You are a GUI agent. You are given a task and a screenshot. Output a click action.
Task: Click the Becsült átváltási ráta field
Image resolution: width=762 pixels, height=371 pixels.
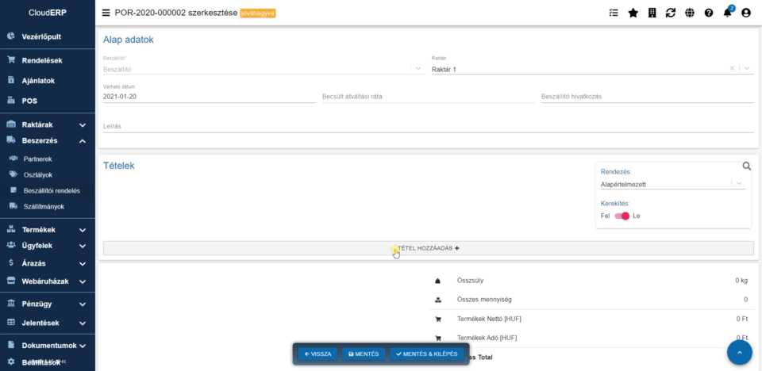[x=428, y=96]
